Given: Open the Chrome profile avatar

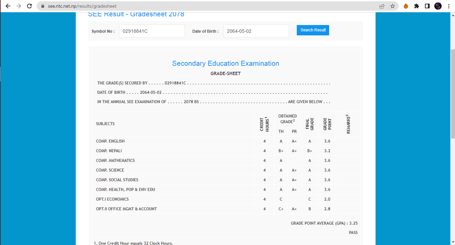Looking at the screenshot, I should click(438, 6).
